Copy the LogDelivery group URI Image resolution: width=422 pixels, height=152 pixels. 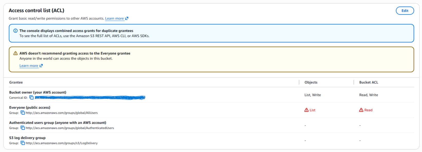click(x=23, y=143)
